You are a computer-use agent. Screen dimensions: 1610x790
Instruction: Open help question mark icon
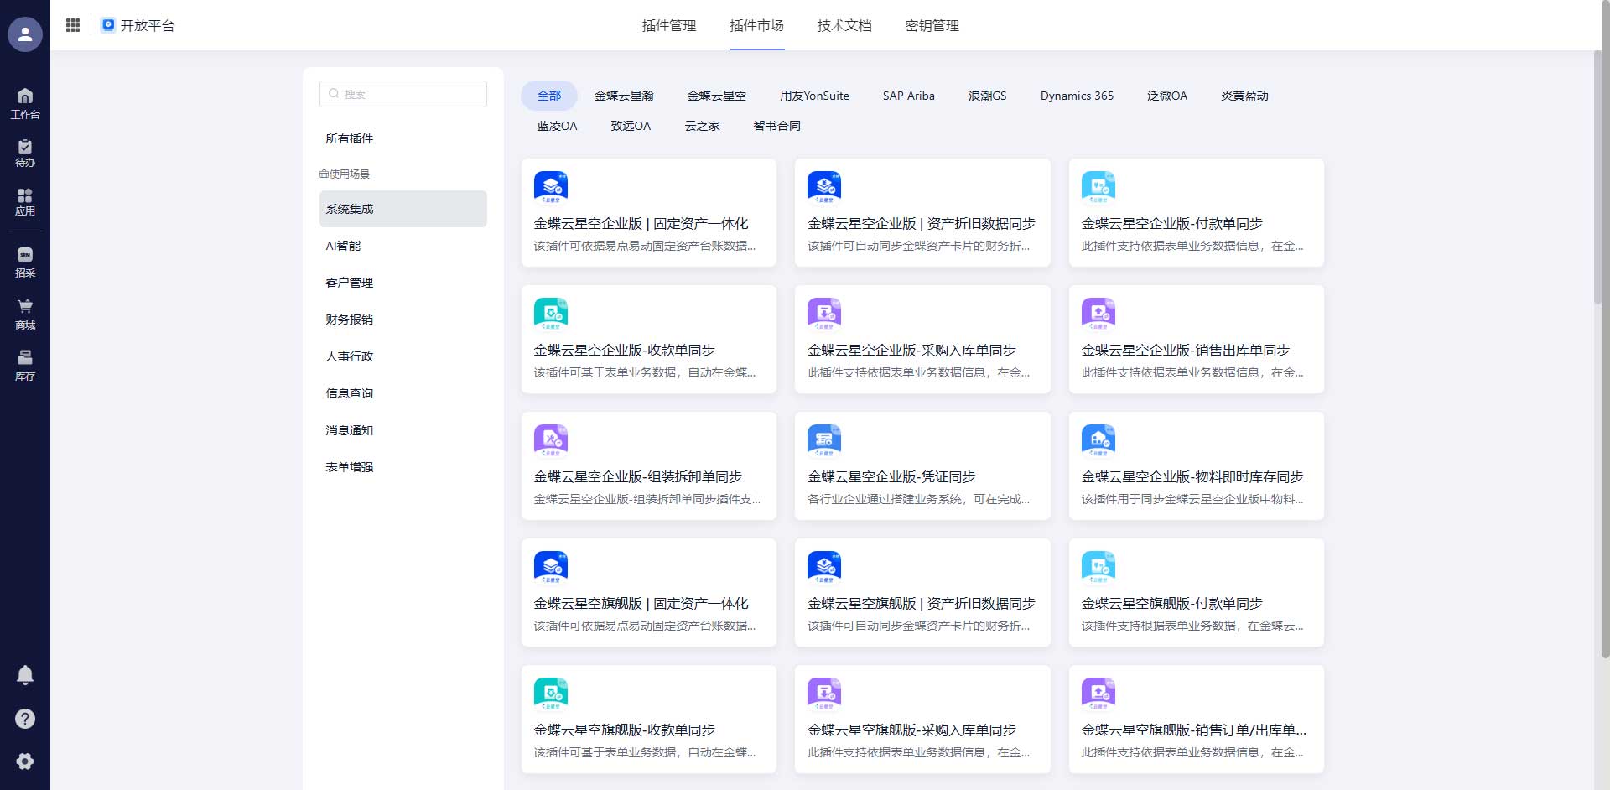[x=25, y=718]
